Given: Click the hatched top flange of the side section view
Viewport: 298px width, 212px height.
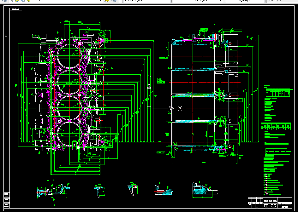Looking at the screenshot, I should coord(200,43).
